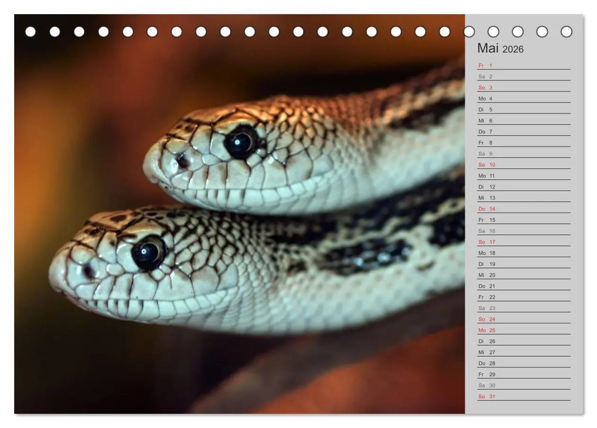Select the calendar row 'Di 12'
Image resolution: width=597 pixels, height=428 pixels.
click(x=524, y=187)
